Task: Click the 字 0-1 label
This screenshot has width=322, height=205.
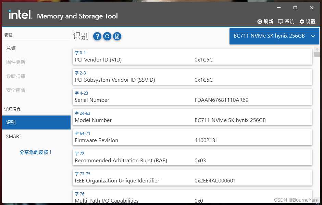Action: tap(80, 53)
